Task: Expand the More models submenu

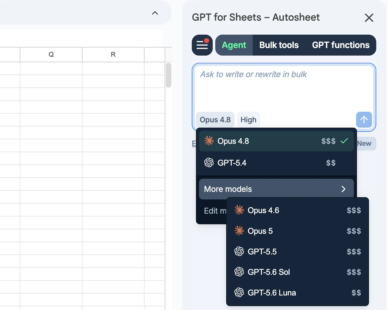Action: [x=276, y=189]
